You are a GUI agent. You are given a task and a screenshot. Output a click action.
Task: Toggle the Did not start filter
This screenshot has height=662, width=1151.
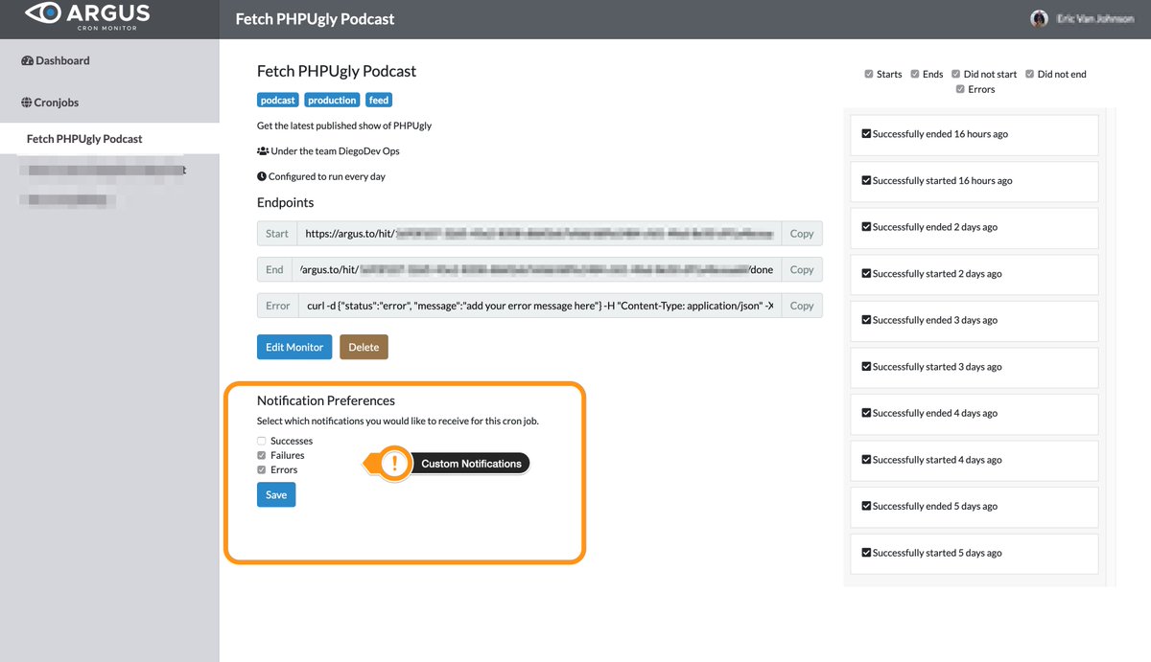pyautogui.click(x=956, y=74)
